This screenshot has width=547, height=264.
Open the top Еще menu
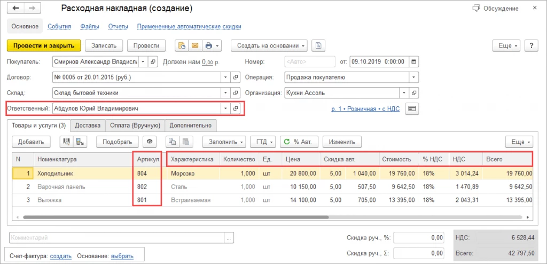tap(506, 46)
